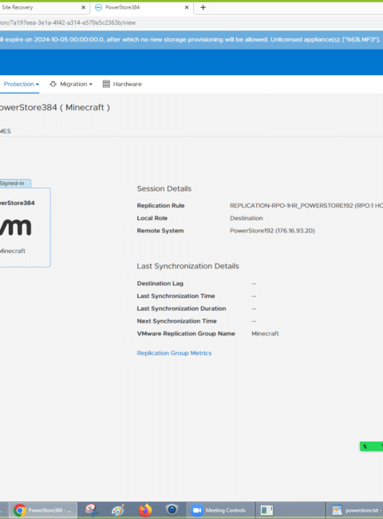This screenshot has height=519, width=383.
Task: Click the Destination Lag label
Action: click(x=160, y=283)
